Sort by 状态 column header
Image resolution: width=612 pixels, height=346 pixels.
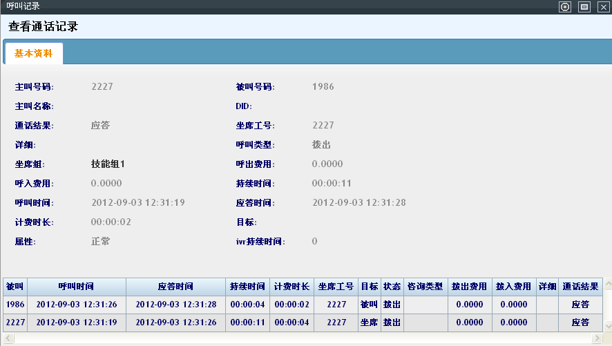click(392, 287)
